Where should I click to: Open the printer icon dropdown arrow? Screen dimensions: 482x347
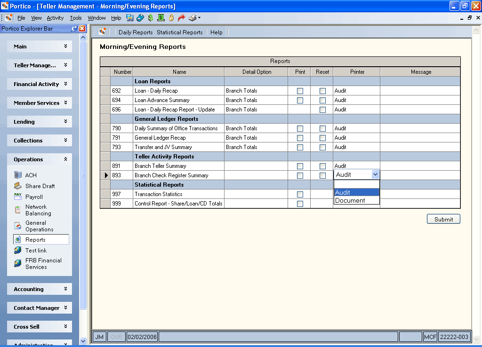200,18
